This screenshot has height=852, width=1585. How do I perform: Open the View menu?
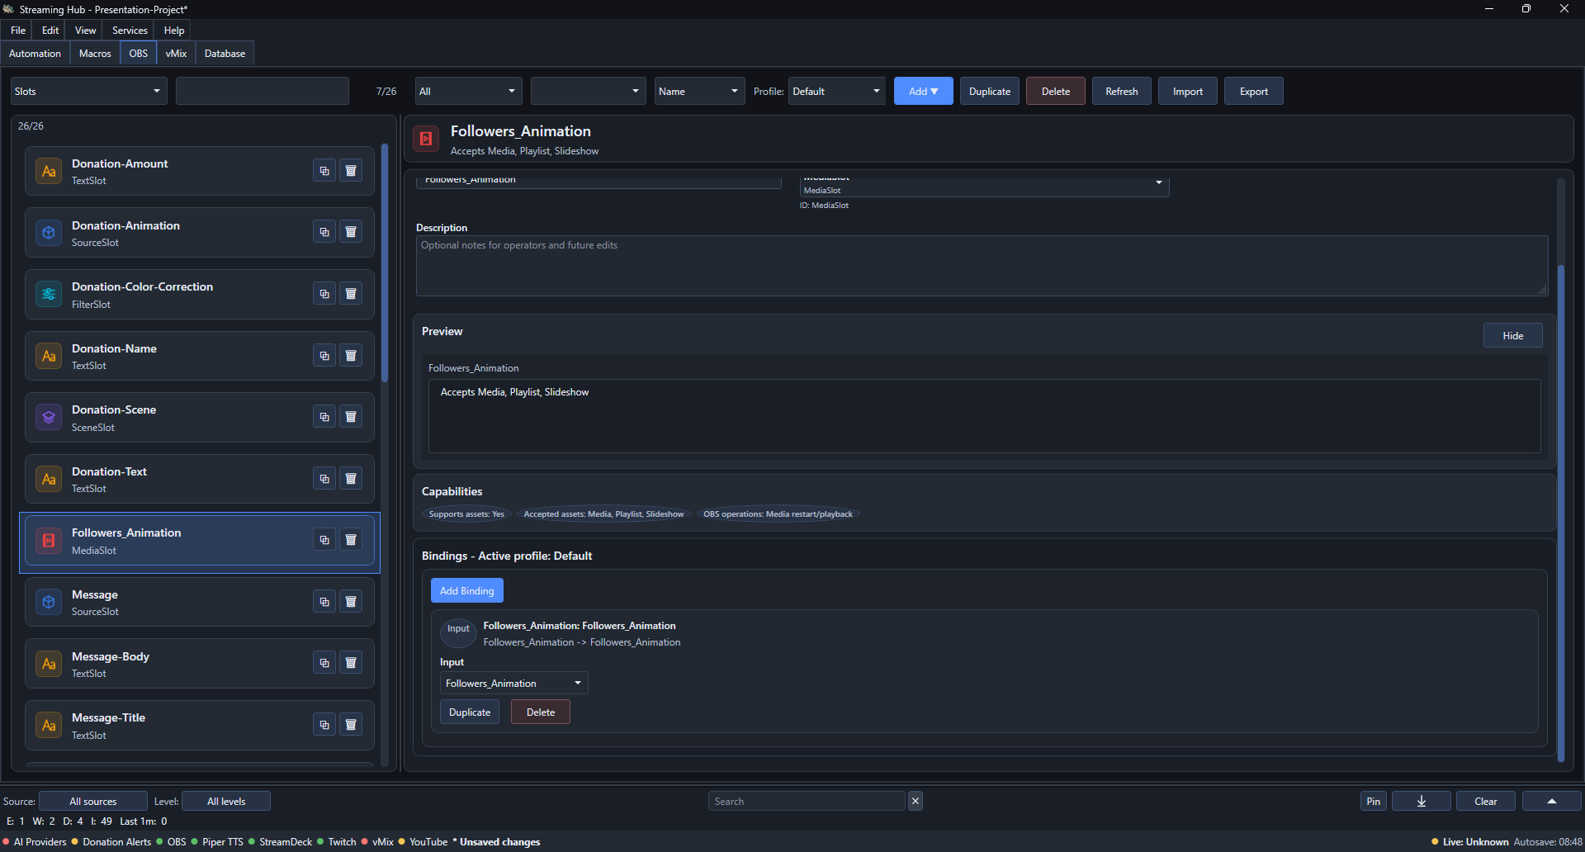click(86, 30)
